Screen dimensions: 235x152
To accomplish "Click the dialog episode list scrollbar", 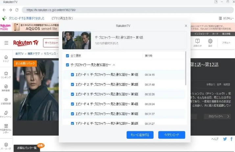I will pyautogui.click(x=186, y=68).
